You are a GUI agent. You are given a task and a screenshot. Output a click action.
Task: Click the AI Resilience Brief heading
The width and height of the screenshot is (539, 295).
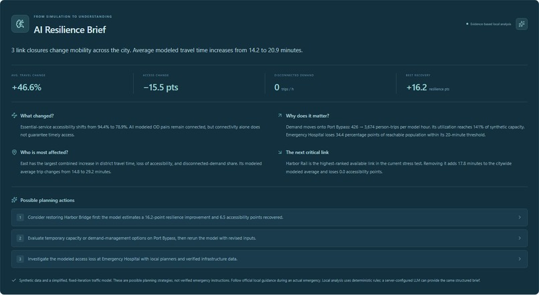coord(70,30)
